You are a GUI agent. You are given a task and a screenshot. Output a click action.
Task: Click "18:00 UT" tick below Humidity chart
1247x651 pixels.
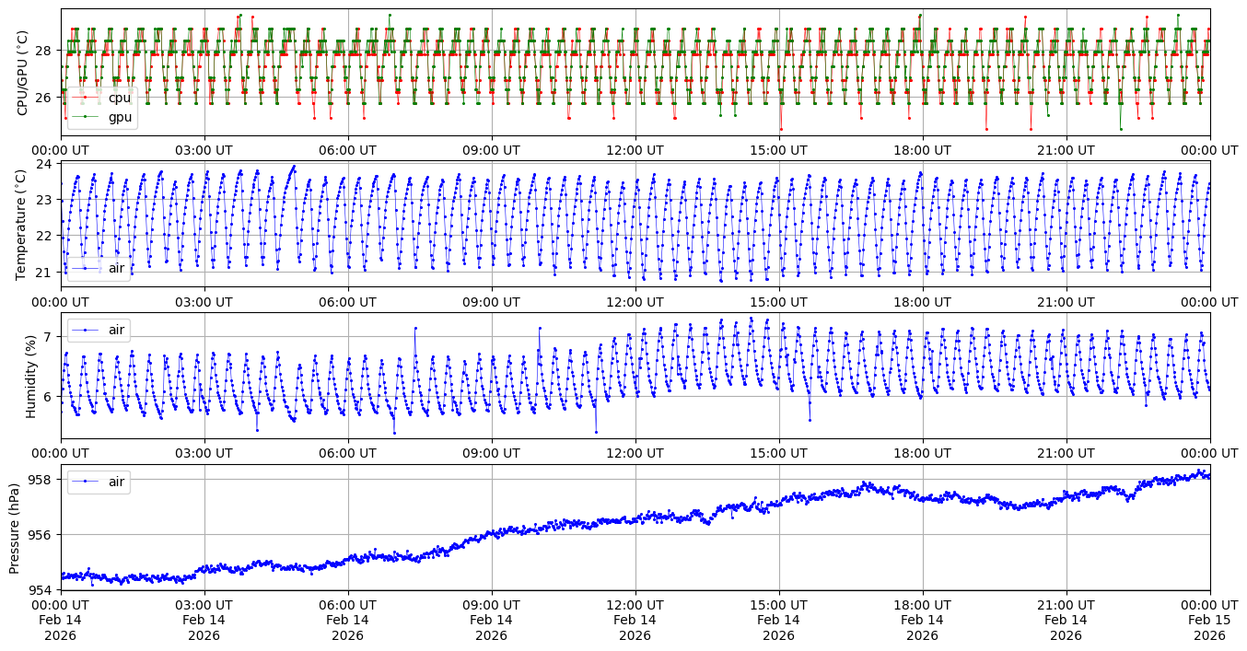click(x=922, y=453)
